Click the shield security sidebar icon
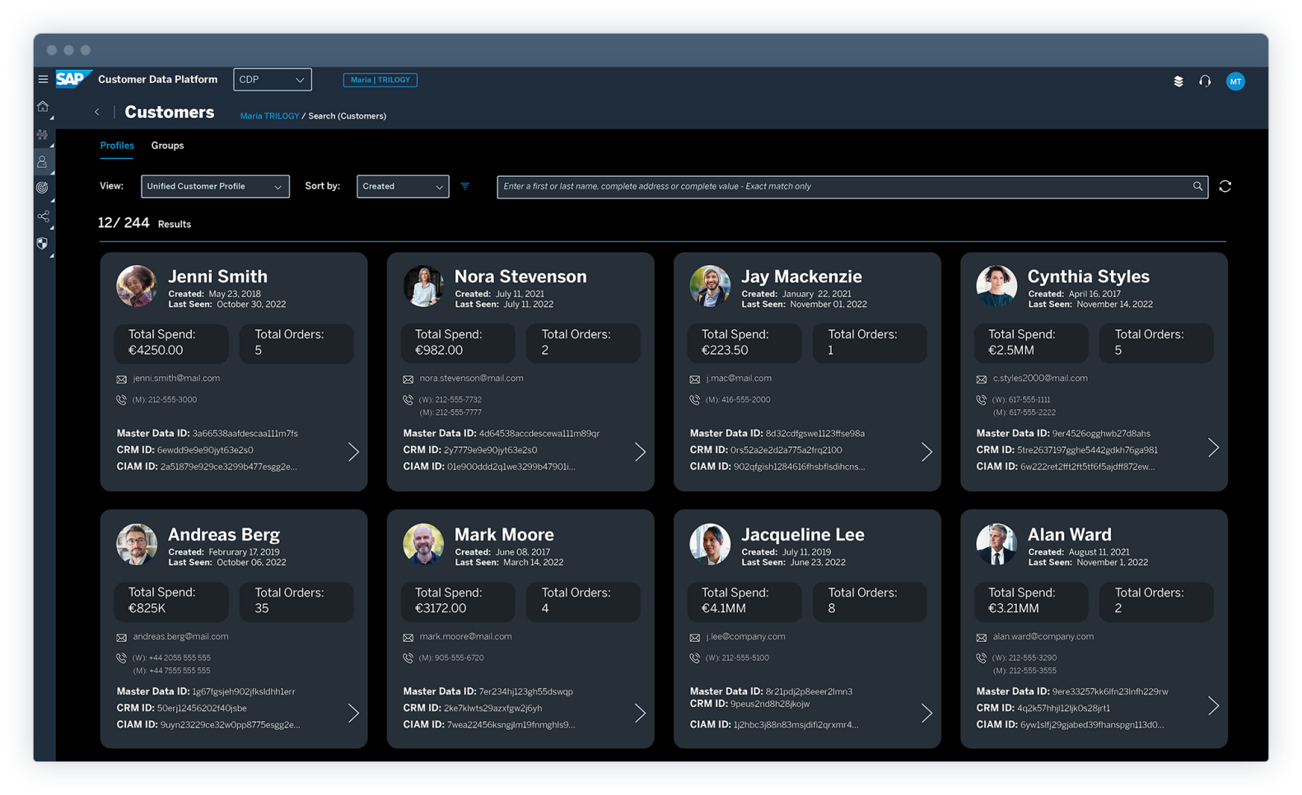 [43, 244]
